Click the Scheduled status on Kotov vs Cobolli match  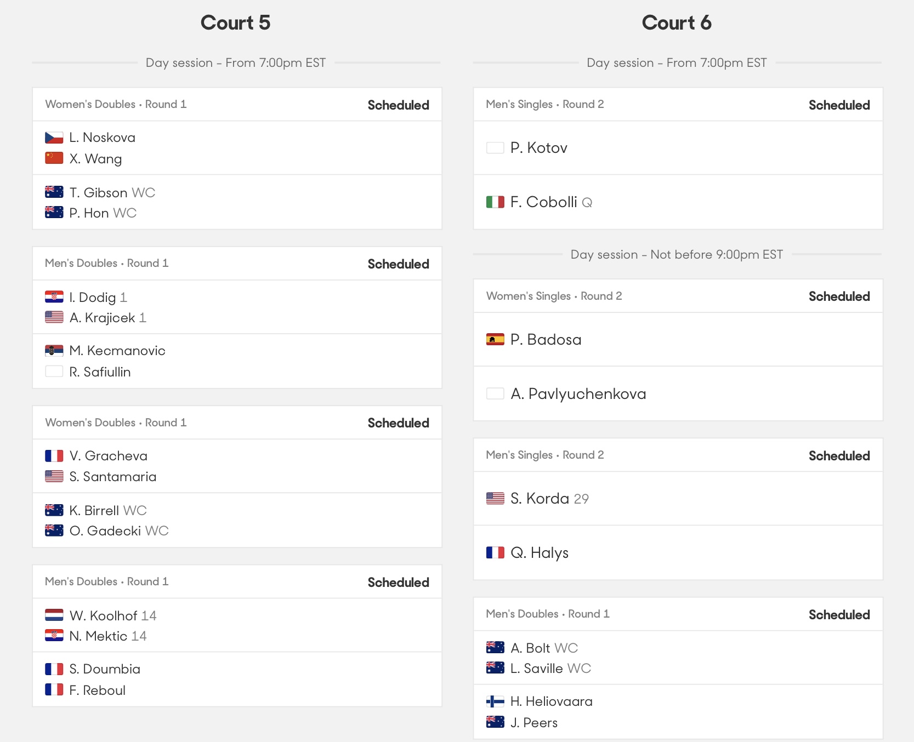coord(839,105)
